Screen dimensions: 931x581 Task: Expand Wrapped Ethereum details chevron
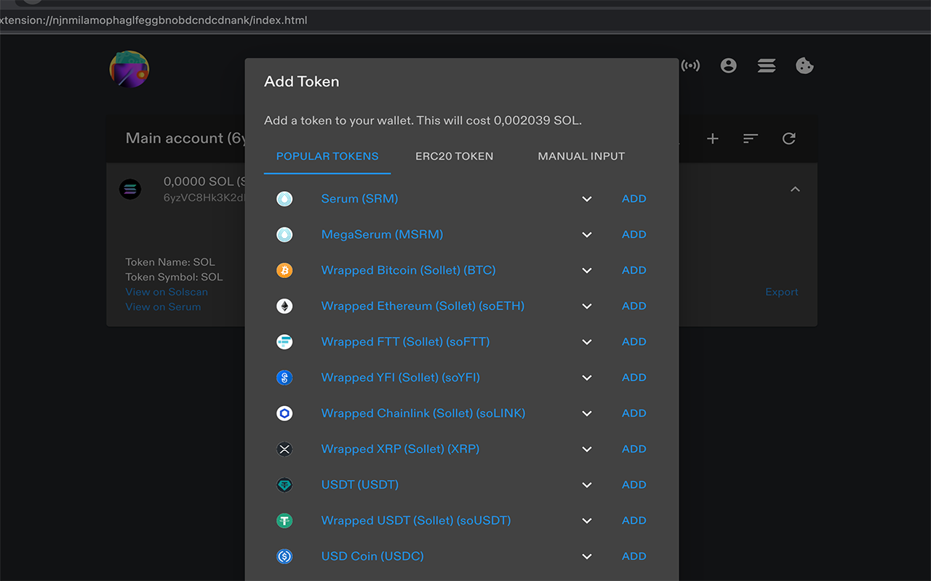(587, 306)
